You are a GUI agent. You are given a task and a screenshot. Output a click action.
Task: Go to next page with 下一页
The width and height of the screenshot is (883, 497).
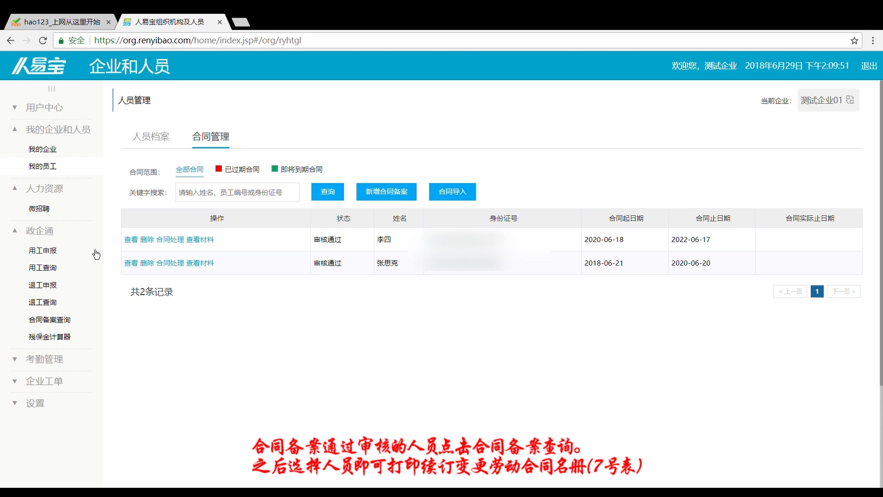pos(844,291)
